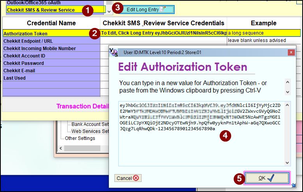This screenshot has height=192, width=303.
Task: Click 'a long sequence' example cell
Action: pos(264,33)
